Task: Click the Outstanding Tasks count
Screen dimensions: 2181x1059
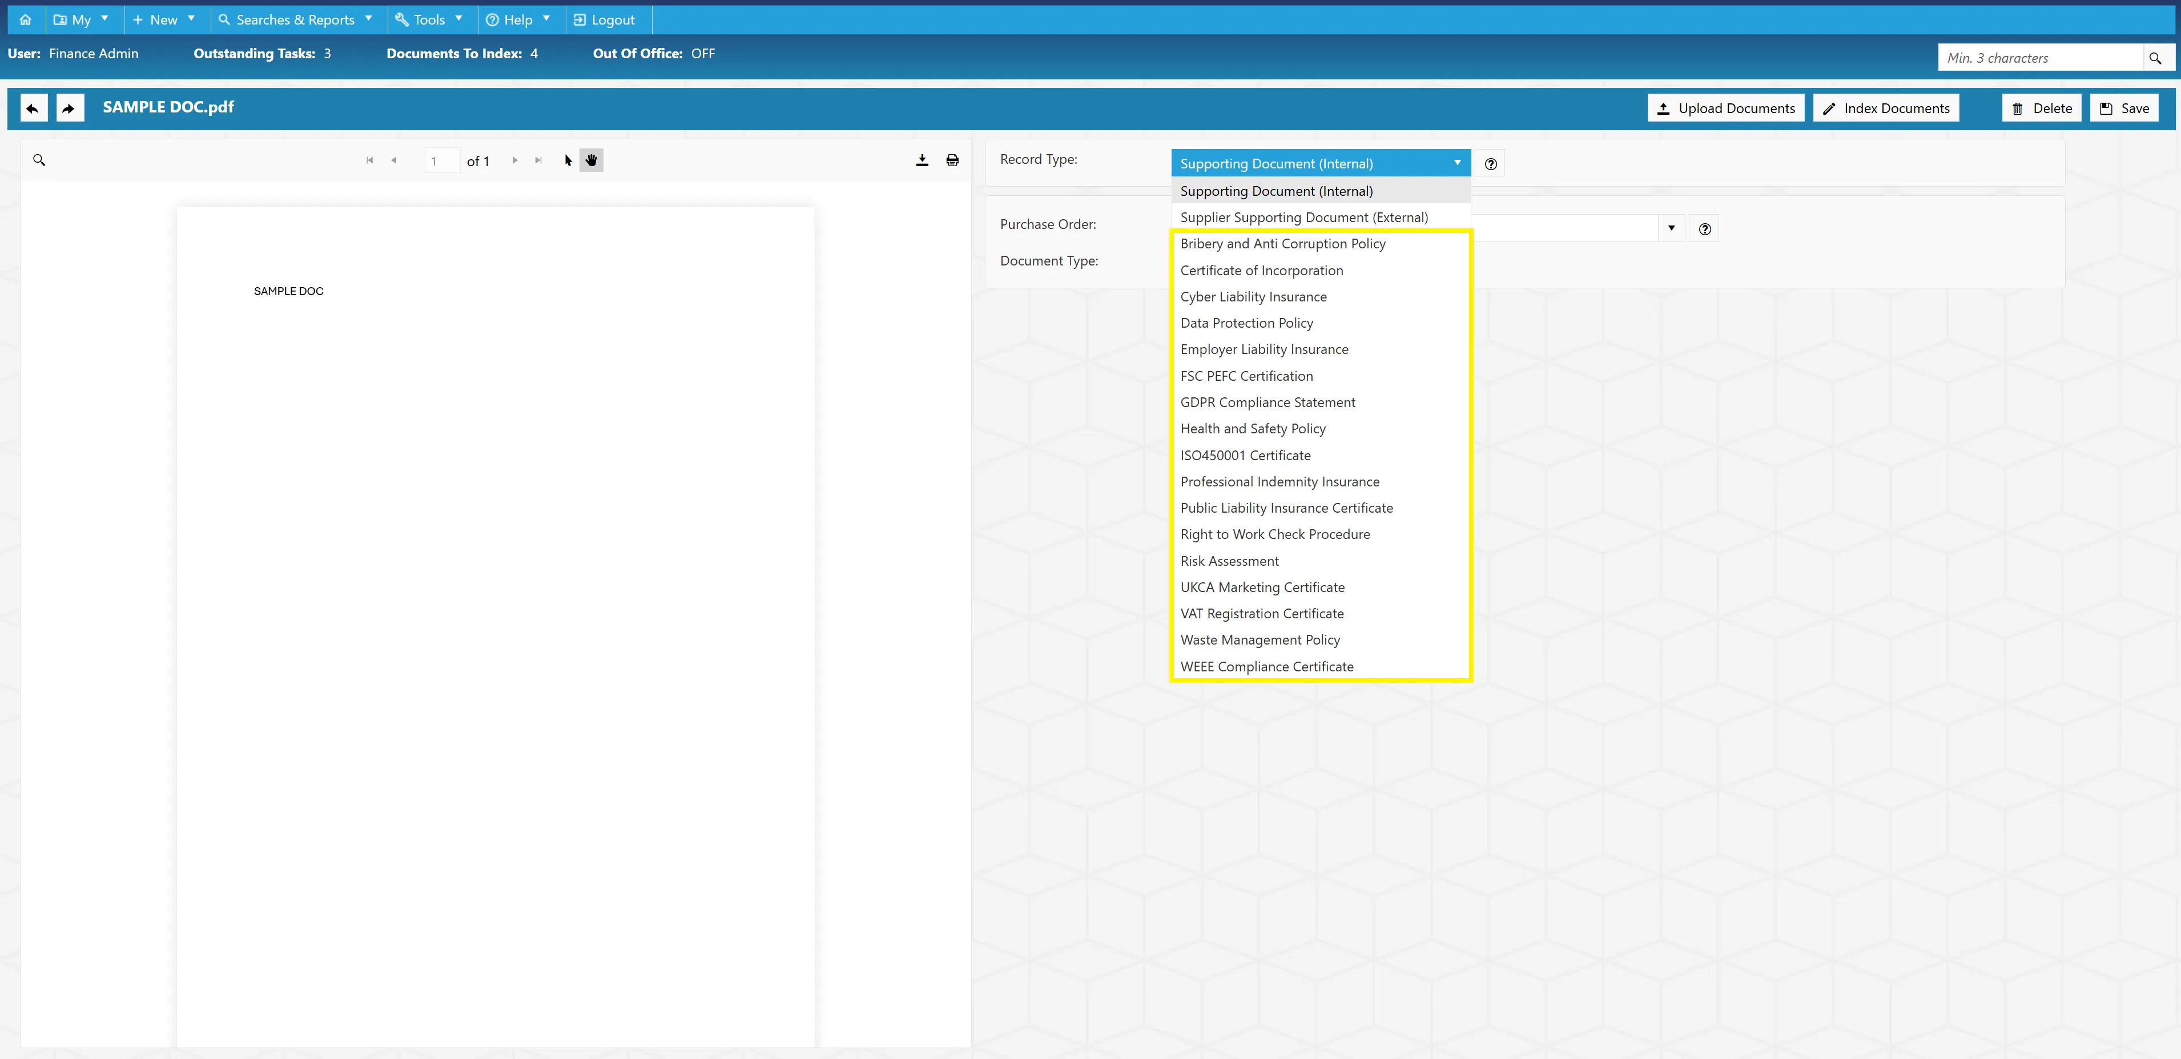Action: pyautogui.click(x=327, y=53)
